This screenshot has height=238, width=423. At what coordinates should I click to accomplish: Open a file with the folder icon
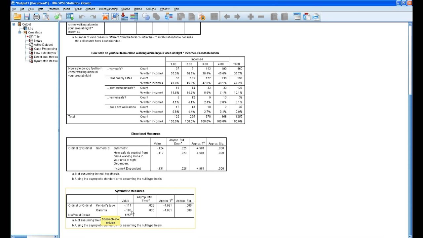pos(17,17)
